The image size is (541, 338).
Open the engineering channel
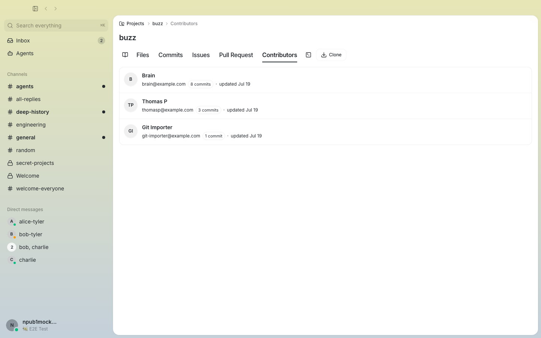[x=56, y=125]
